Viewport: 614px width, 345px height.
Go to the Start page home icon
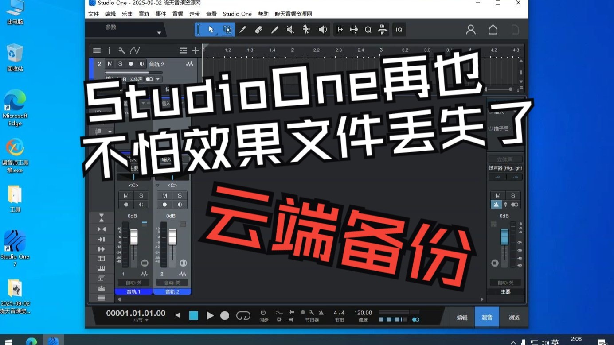pyautogui.click(x=493, y=30)
